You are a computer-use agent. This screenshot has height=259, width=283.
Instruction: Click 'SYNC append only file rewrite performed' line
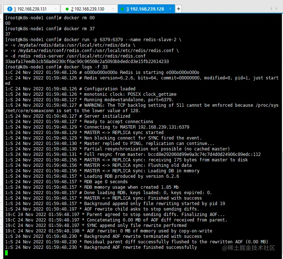[96, 225]
